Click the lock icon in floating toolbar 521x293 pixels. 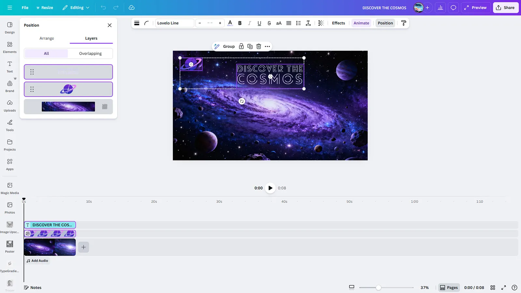click(241, 46)
